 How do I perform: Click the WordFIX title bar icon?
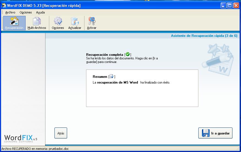click(x=4, y=5)
